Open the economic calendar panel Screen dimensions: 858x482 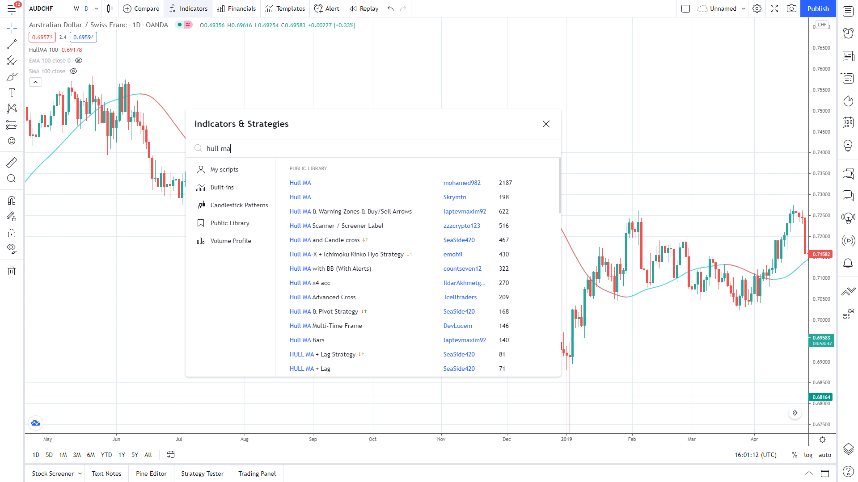[x=848, y=123]
